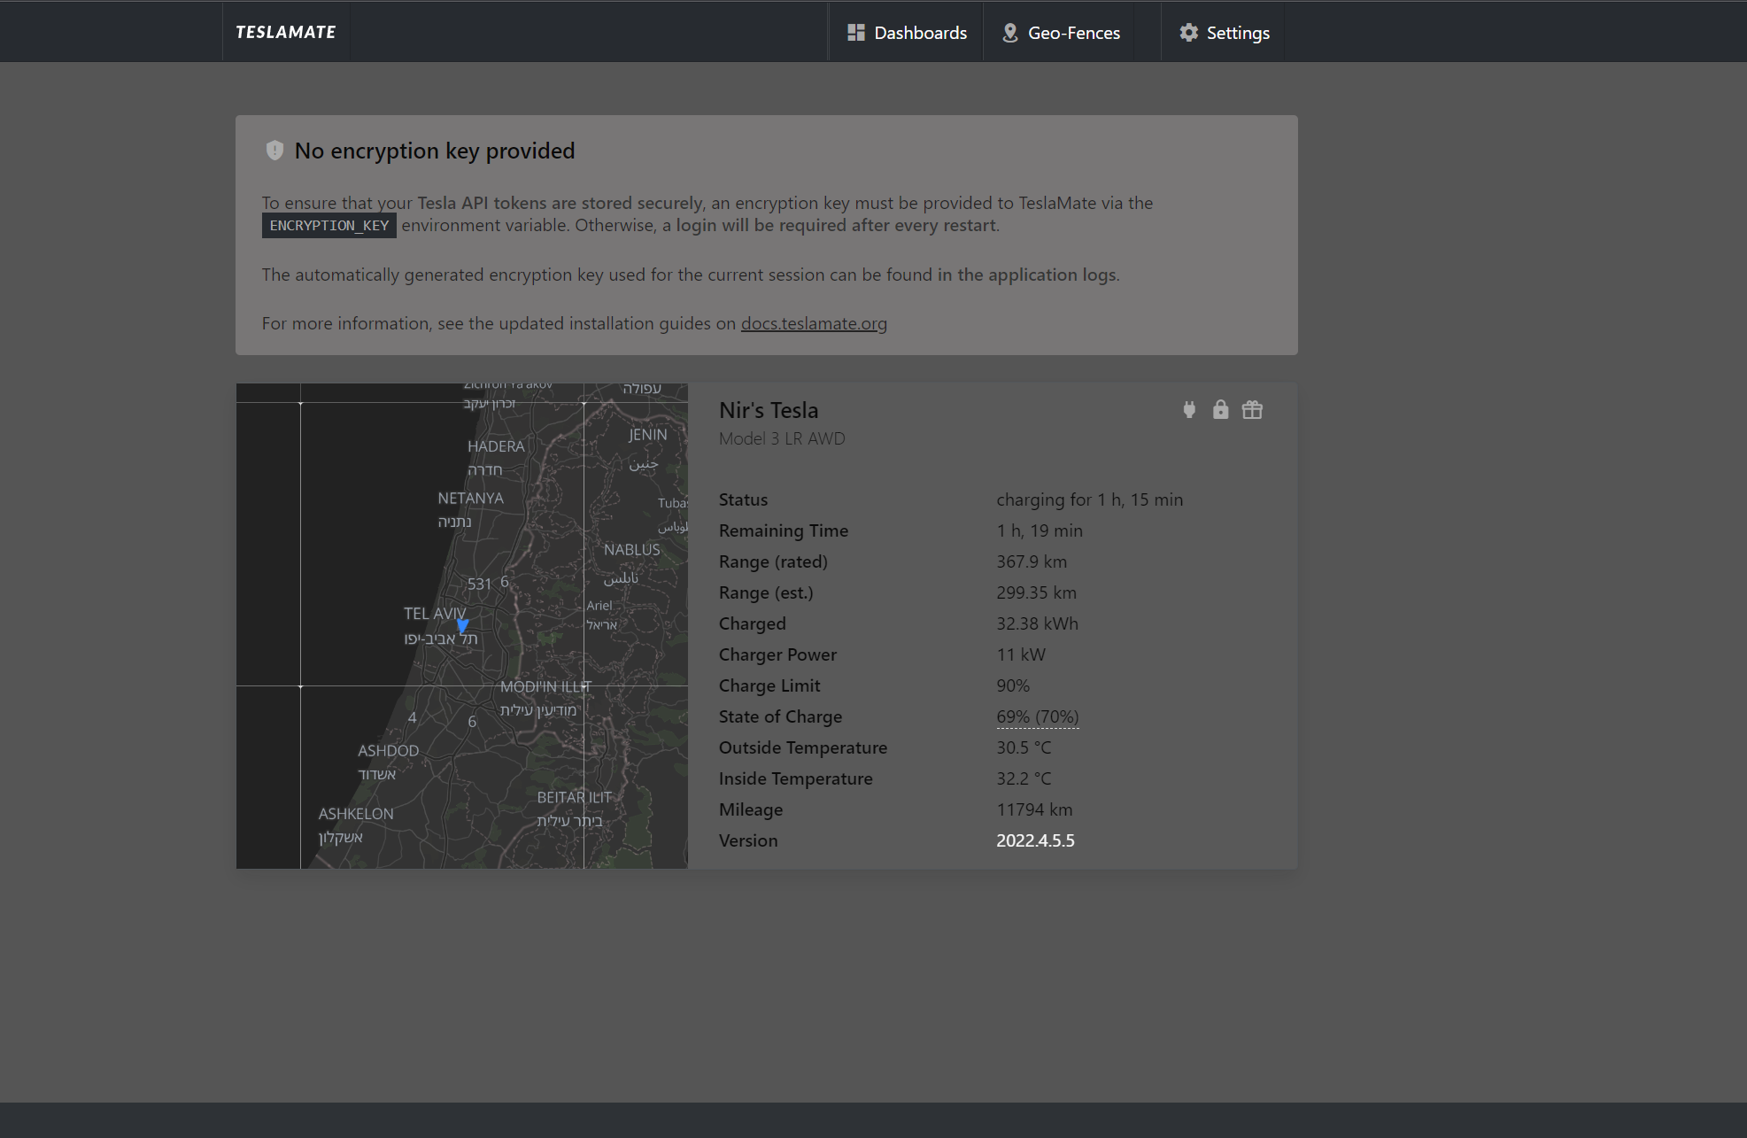Image resolution: width=1747 pixels, height=1138 pixels.
Task: Open the docs.teslamate.org link
Action: pyautogui.click(x=814, y=323)
